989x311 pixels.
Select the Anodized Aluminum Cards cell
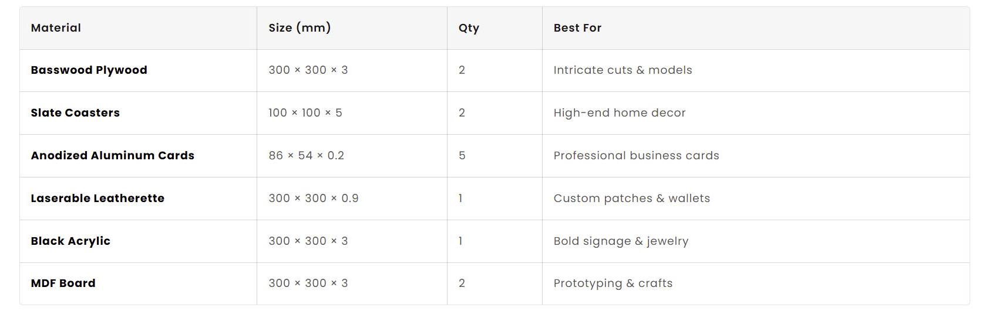(112, 155)
